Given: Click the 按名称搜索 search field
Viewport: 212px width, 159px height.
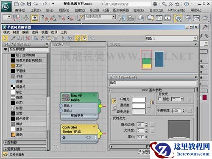Looking at the screenshot, I should [29, 50].
